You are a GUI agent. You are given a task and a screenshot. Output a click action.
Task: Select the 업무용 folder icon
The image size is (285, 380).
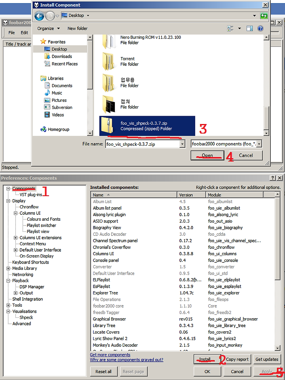point(108,83)
